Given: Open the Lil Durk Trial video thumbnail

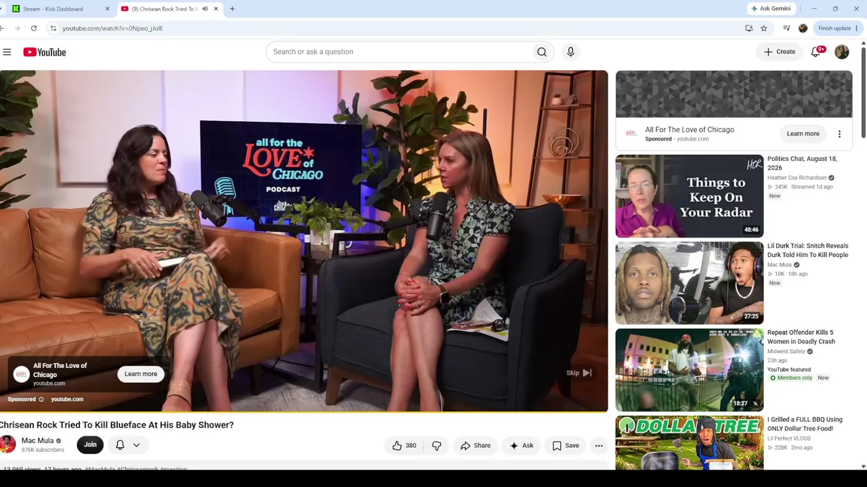Looking at the screenshot, I should 690,283.
